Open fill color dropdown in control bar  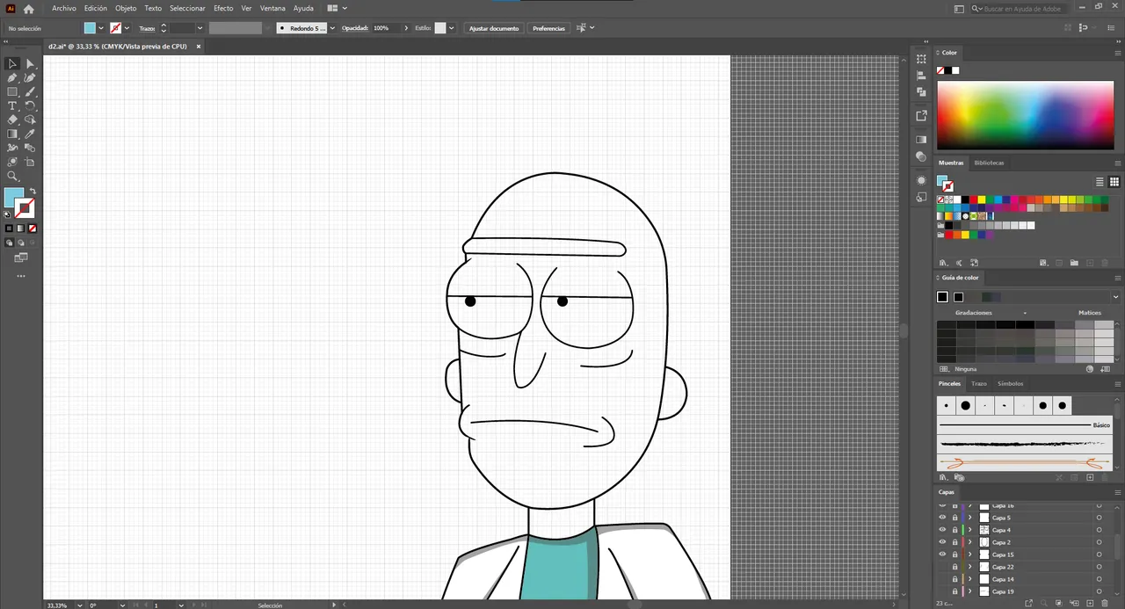101,28
